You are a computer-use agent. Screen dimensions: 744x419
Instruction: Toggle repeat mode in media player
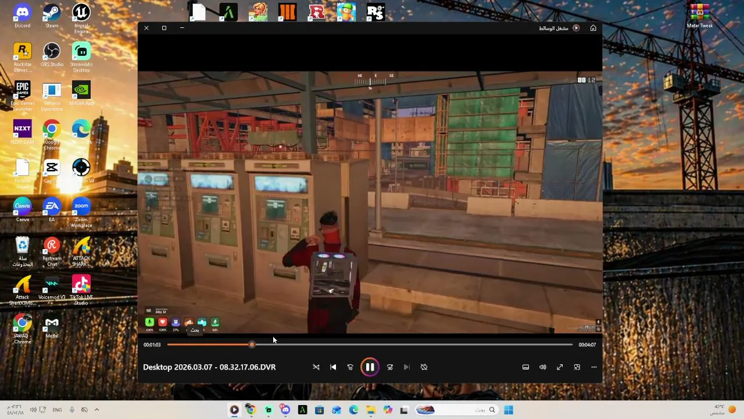pyautogui.click(x=424, y=367)
